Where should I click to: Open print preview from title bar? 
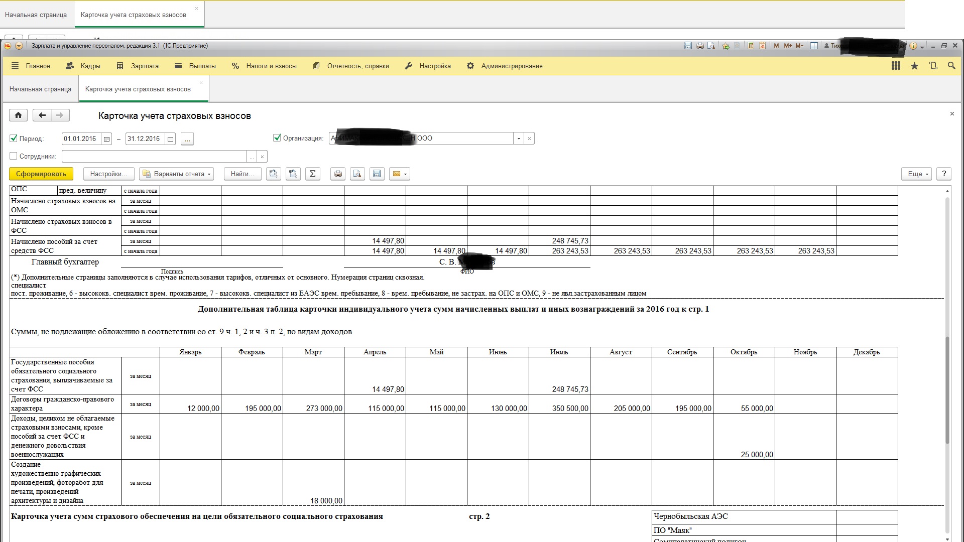pos(711,46)
